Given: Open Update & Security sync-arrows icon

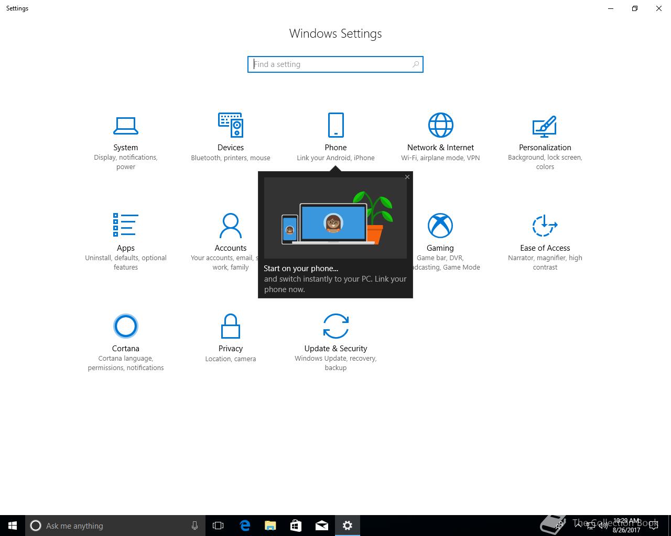Looking at the screenshot, I should pyautogui.click(x=335, y=326).
